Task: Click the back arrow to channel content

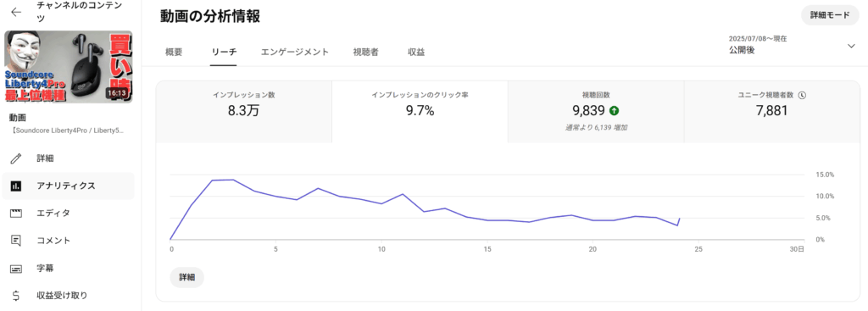Action: (x=16, y=12)
